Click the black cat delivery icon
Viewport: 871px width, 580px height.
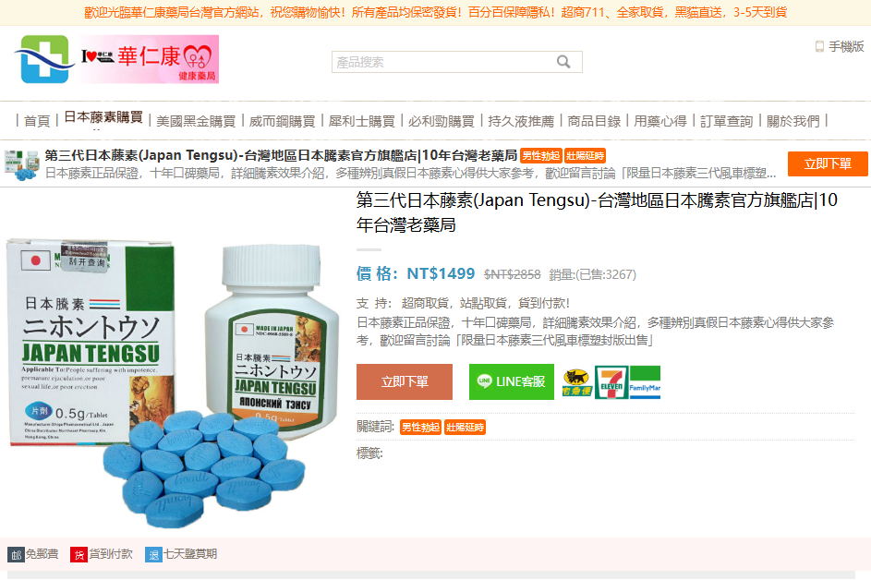(x=576, y=382)
